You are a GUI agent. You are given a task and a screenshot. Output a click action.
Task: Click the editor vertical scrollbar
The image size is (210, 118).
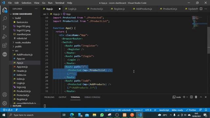[209, 40]
